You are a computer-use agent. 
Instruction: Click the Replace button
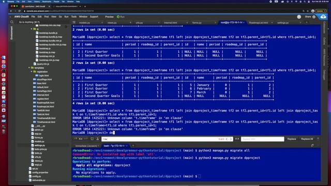pos(292,139)
